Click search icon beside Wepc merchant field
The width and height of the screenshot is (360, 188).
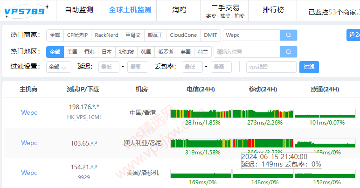coord(288,35)
